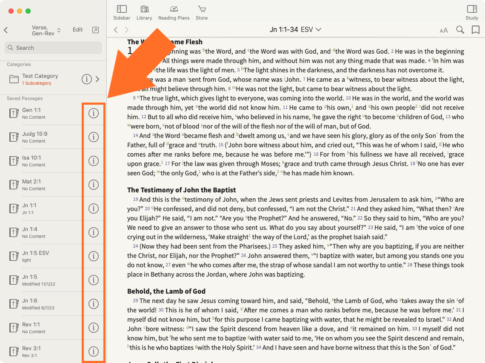The width and height of the screenshot is (485, 363).
Task: Toggle the Sidebar panel
Action: click(x=122, y=13)
